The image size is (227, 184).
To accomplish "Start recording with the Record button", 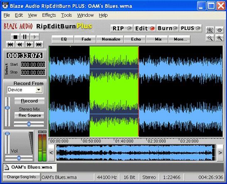I will point(30,101).
